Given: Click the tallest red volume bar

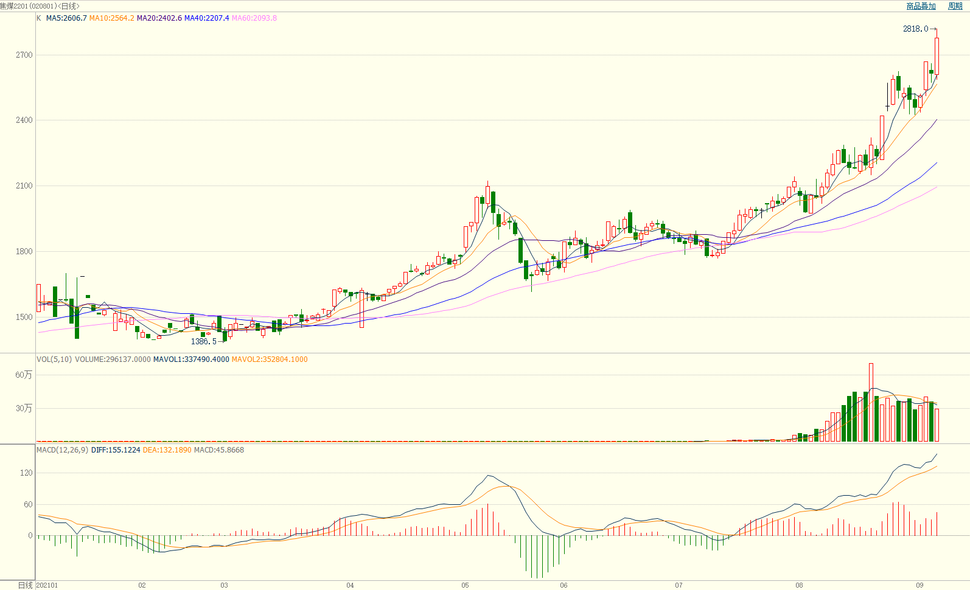Looking at the screenshot, I should point(871,402).
